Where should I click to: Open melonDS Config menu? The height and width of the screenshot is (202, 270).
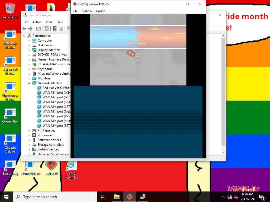point(101,11)
